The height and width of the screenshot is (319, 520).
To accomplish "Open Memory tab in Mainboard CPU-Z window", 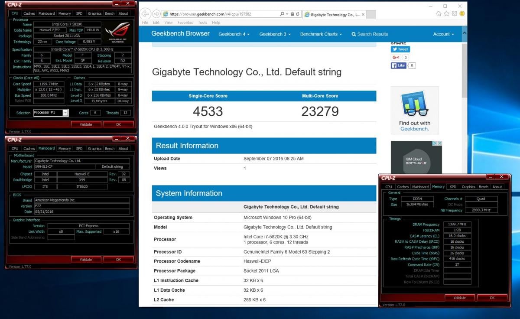I will click(x=65, y=149).
